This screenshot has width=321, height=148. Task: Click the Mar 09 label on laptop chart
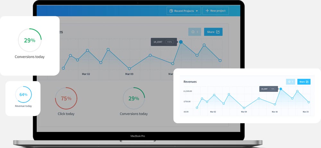coord(129,74)
